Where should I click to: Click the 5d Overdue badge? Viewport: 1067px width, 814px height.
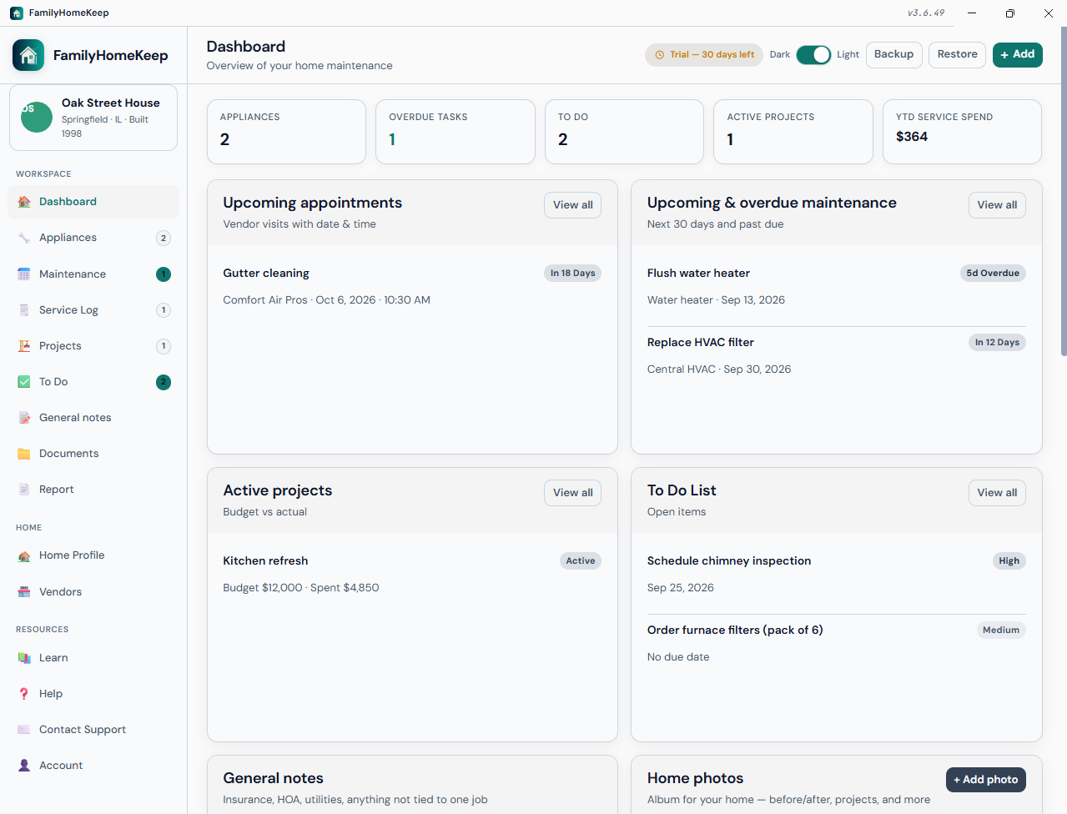click(x=993, y=273)
